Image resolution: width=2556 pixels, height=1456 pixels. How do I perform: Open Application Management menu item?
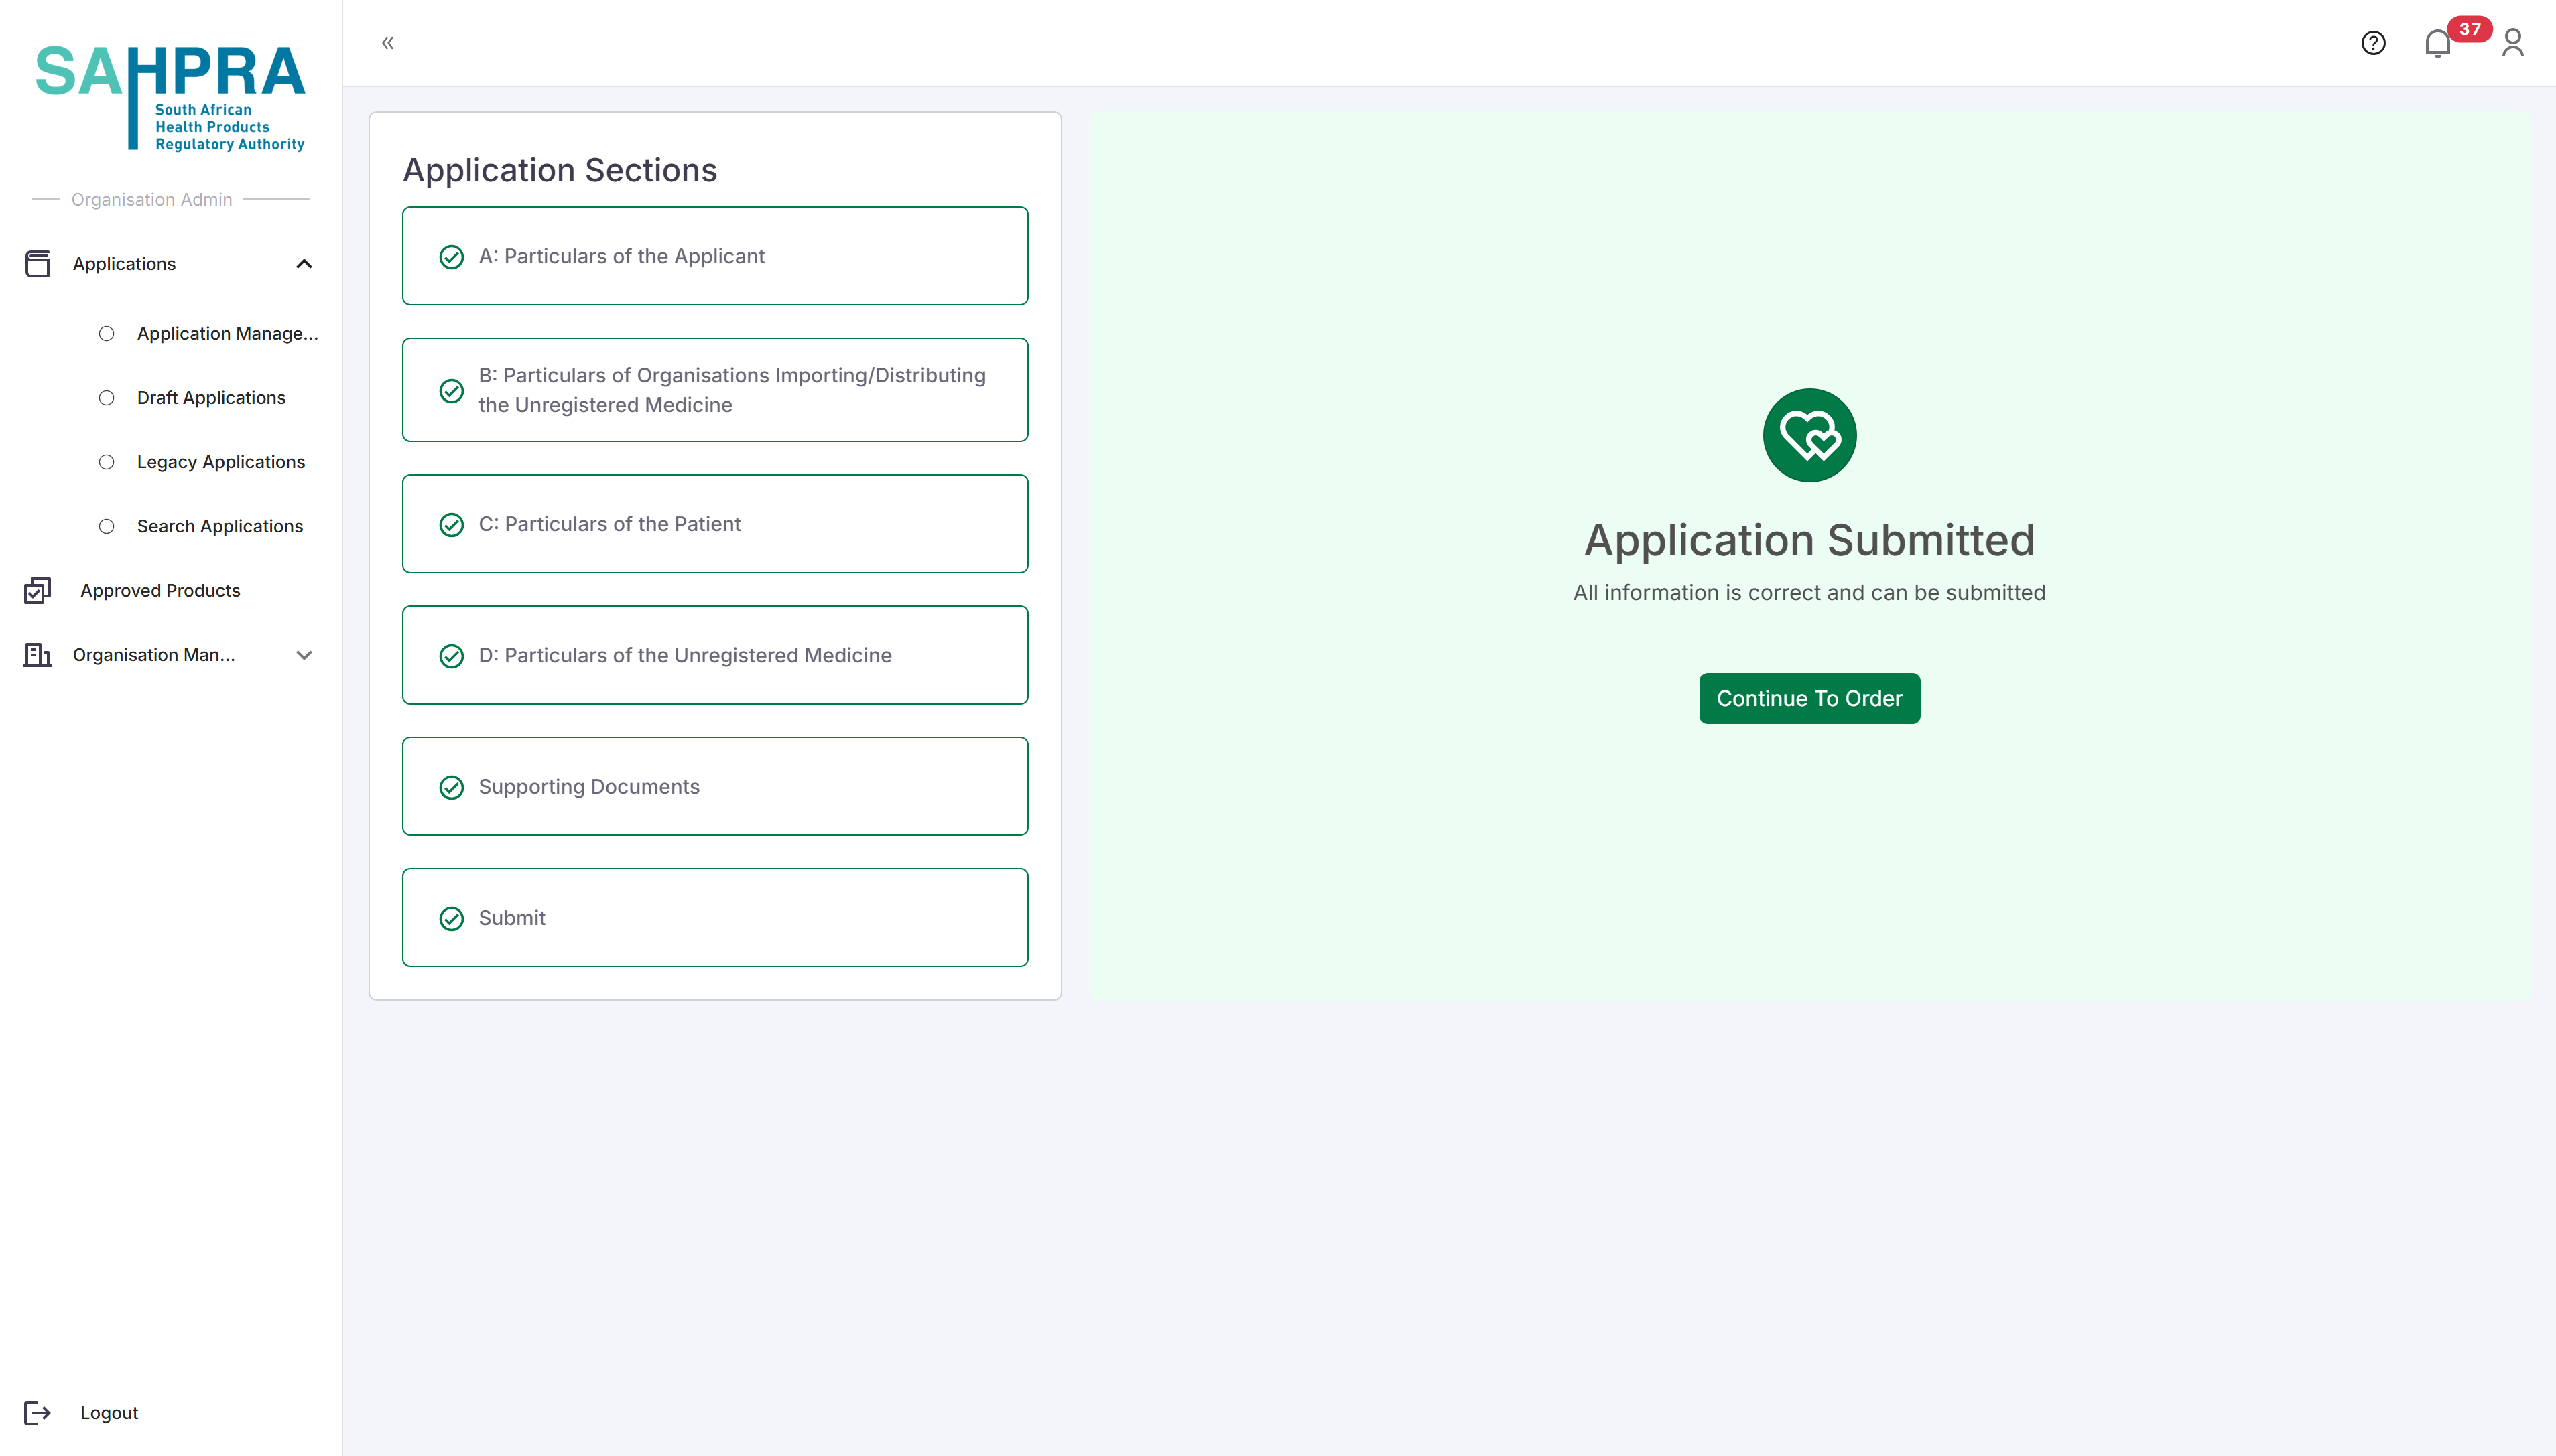click(x=227, y=334)
